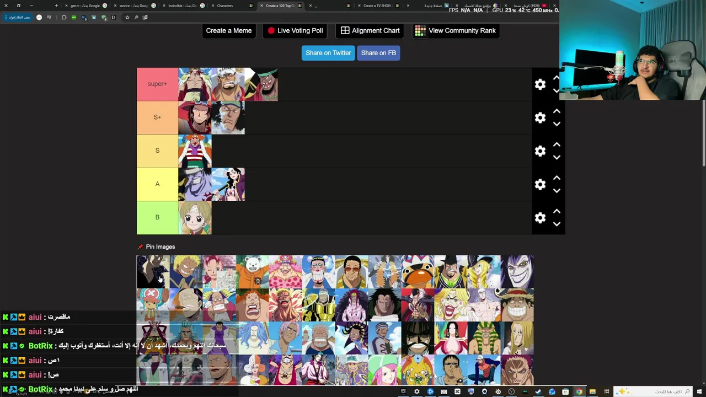This screenshot has width=706, height=397.
Task: Close the gen v Google tab
Action: pos(66,6)
